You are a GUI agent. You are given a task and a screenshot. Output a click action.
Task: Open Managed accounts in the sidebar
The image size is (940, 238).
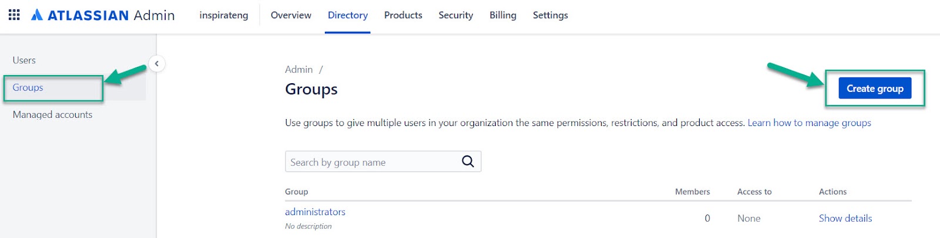52,114
